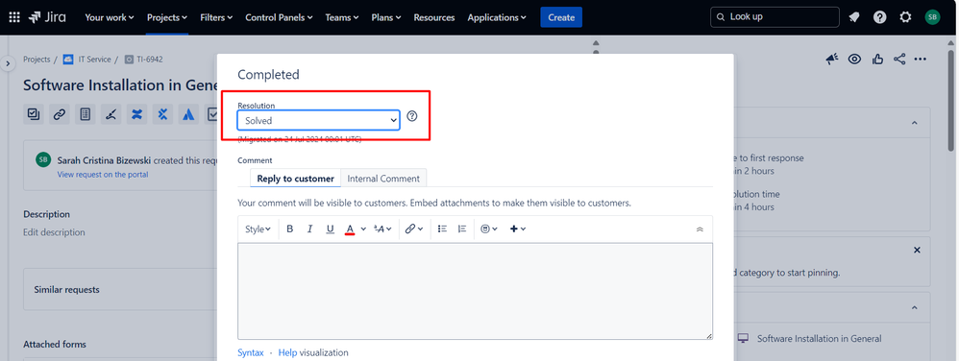Open the SB profile avatar menu
This screenshot has width=959, height=361.
point(932,17)
